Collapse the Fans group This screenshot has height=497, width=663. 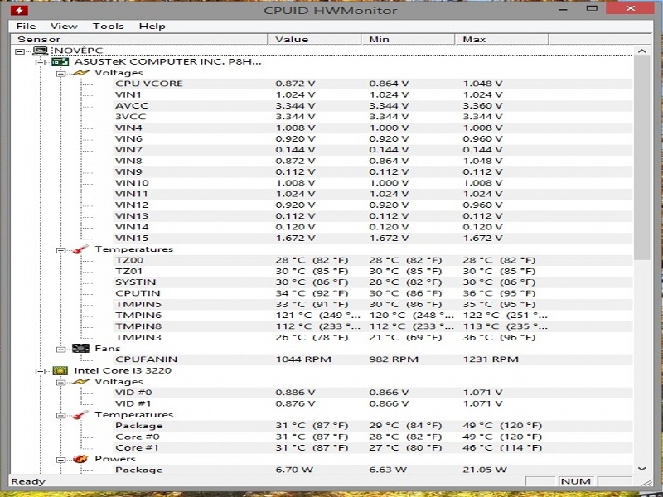(x=60, y=349)
